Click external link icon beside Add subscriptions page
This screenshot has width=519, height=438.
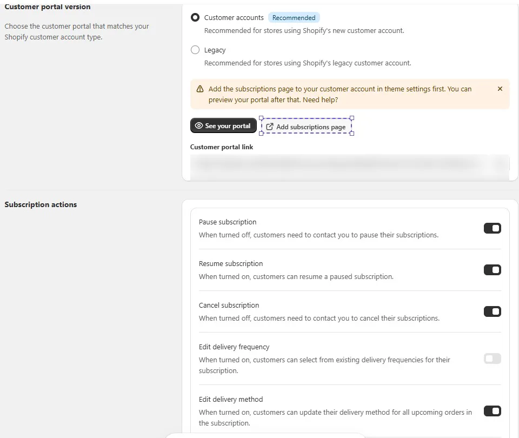[x=270, y=127]
